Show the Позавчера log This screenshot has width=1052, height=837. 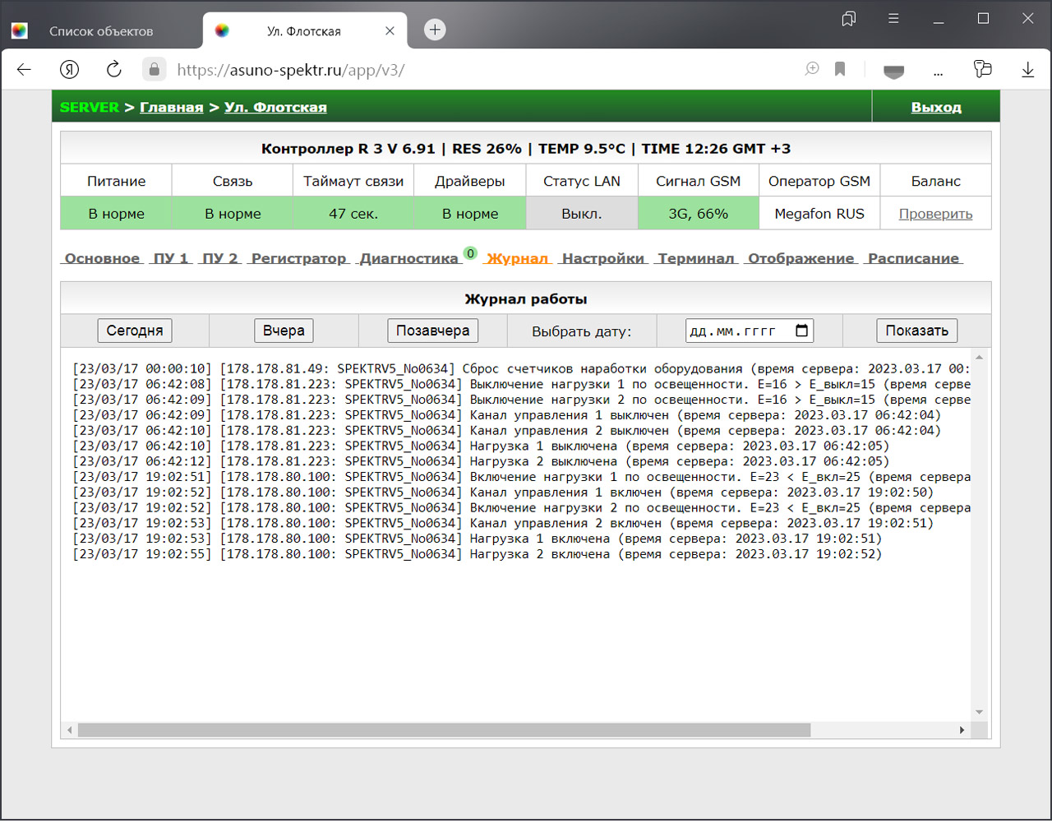432,331
